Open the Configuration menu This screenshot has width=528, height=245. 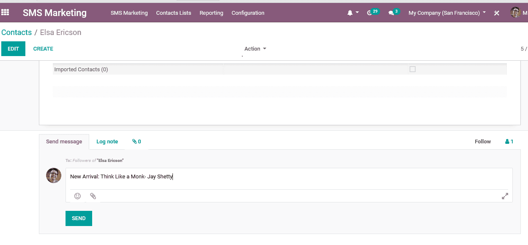tap(248, 13)
